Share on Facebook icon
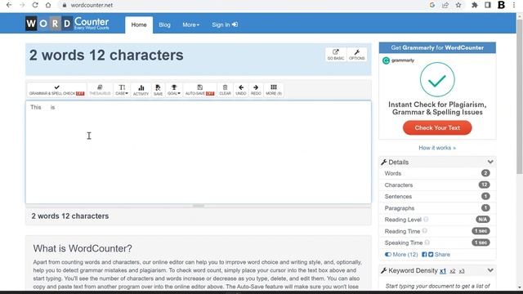Screen dimensions: 523x294 tap(424, 254)
